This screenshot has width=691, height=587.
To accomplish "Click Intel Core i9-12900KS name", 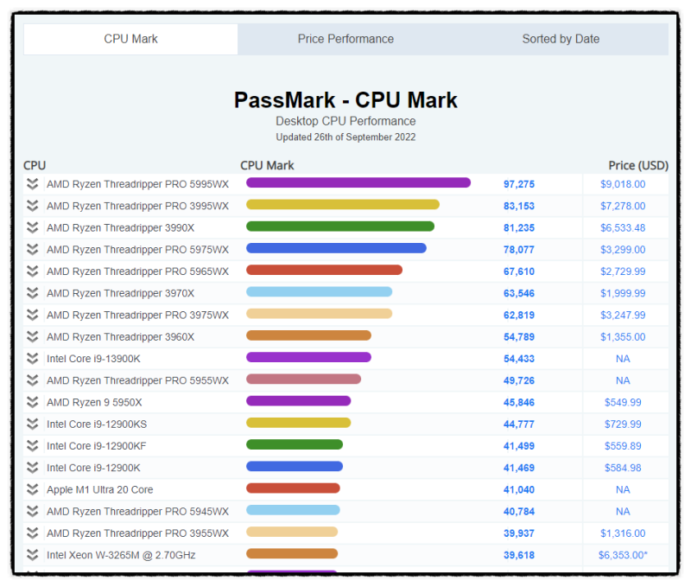I will tap(97, 424).
